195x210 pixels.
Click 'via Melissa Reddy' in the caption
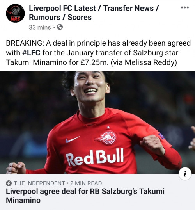(144, 62)
